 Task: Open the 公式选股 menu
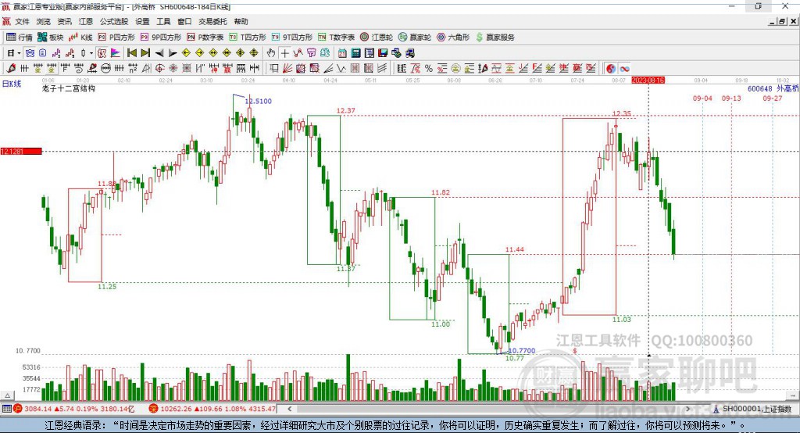(114, 21)
